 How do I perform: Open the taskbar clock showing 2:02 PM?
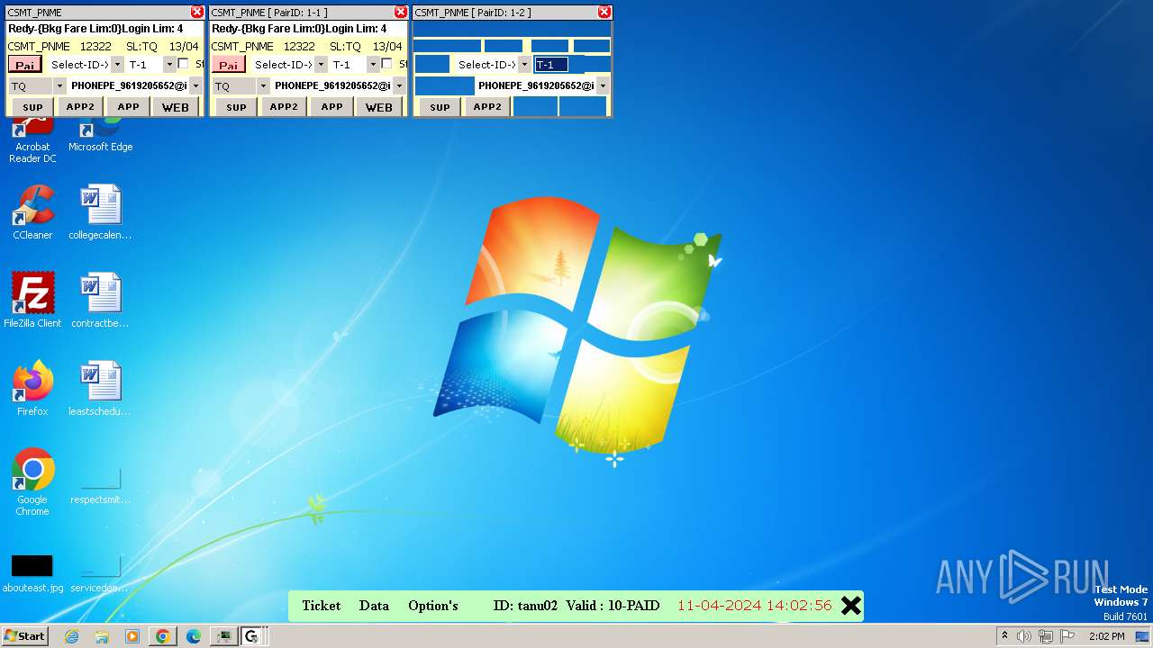point(1106,636)
